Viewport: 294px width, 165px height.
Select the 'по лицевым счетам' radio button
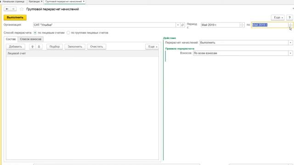[x=35, y=33]
